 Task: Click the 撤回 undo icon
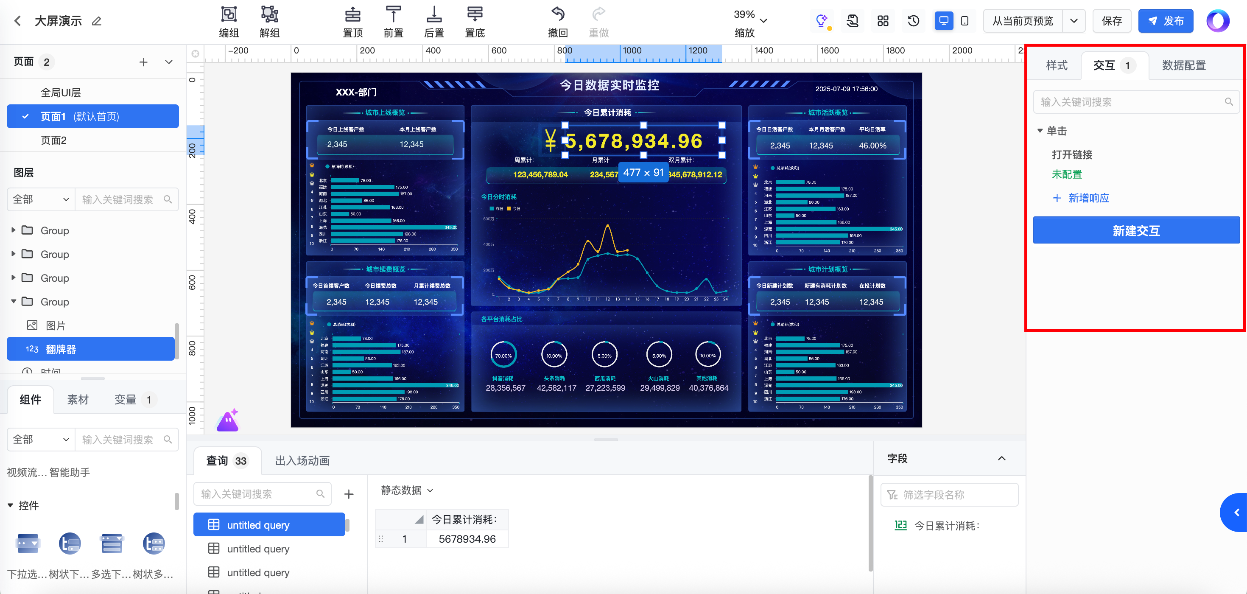(558, 14)
